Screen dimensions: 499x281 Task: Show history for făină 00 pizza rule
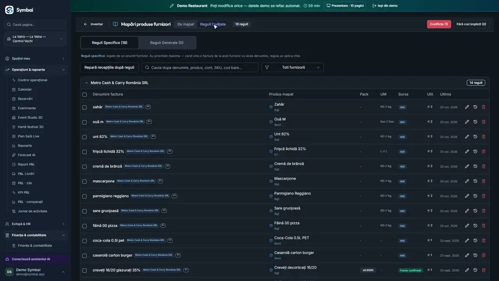(x=475, y=226)
